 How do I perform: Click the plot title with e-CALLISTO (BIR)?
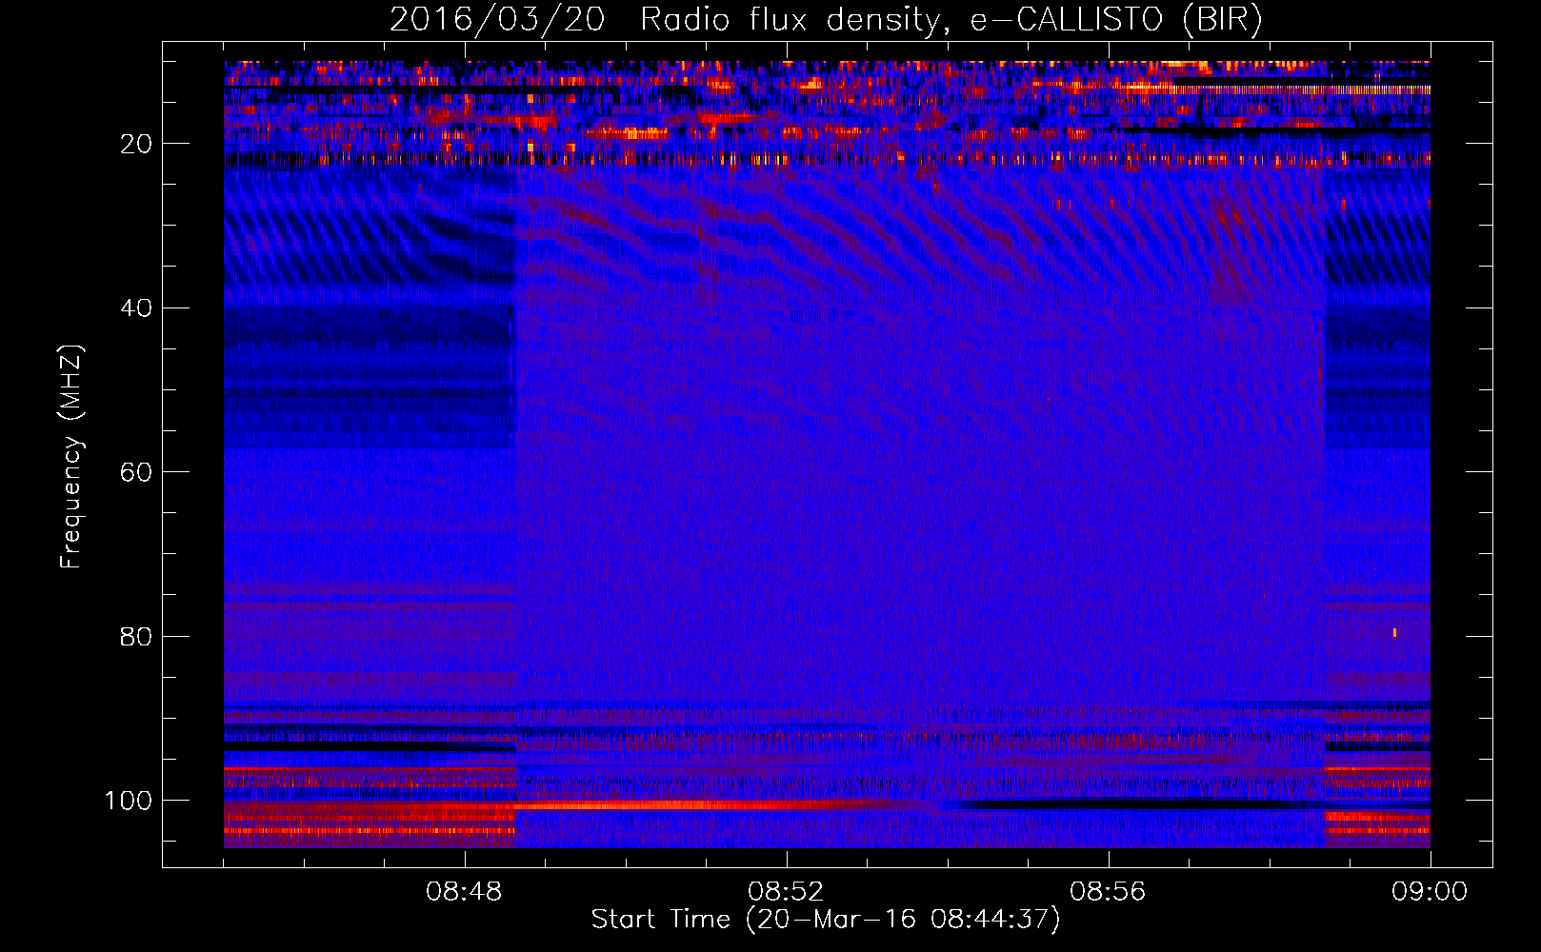pos(826,19)
